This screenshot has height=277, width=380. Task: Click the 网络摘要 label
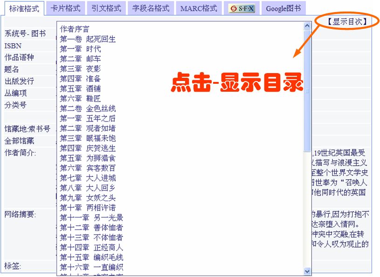tap(21, 214)
